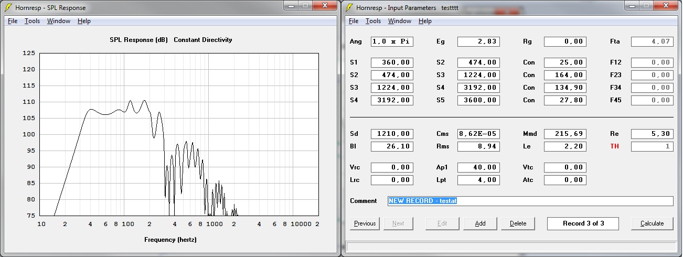The image size is (683, 257).
Task: Click the Con field with 134,90
Action: coord(565,88)
